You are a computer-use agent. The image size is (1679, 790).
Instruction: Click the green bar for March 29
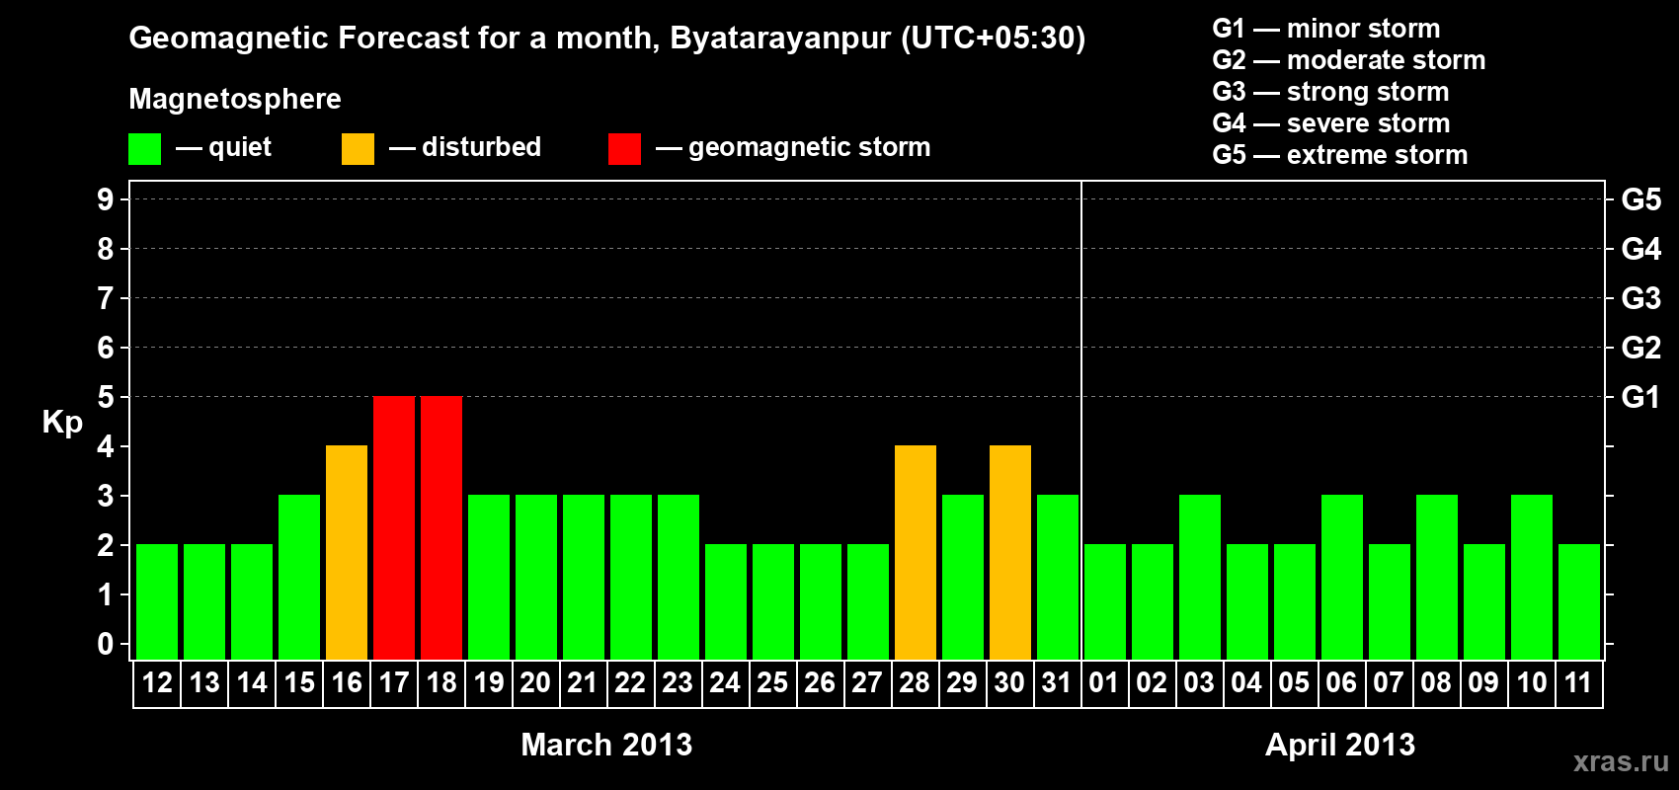click(x=963, y=577)
